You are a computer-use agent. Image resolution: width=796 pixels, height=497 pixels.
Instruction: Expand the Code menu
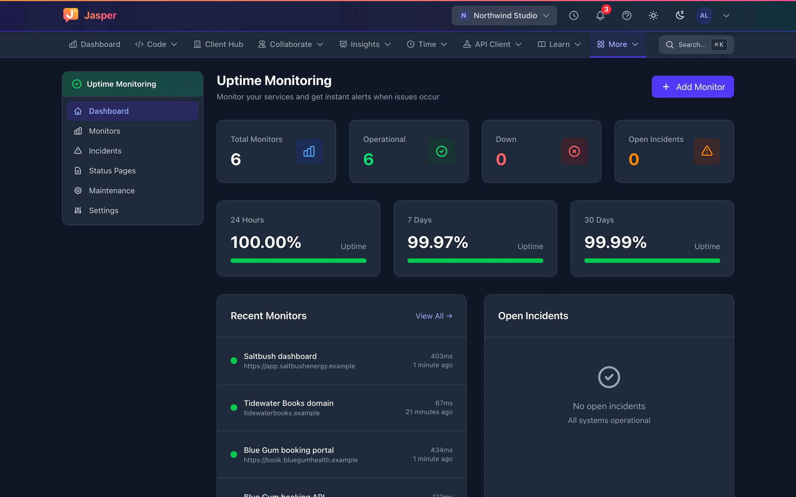(x=156, y=44)
